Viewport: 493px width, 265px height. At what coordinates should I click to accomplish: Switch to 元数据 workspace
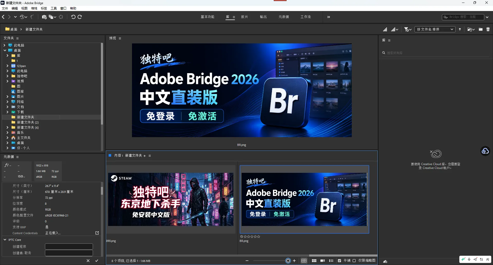pyautogui.click(x=284, y=17)
